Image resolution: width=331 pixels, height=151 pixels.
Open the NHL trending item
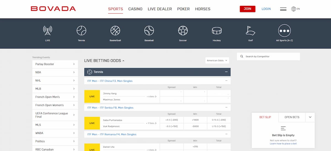point(55,81)
